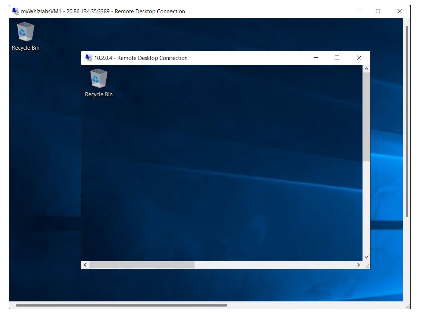Image resolution: width=427 pixels, height=319 pixels.
Task: Click the myWhizlabsVM1 window's title bar icon
Action: click(15, 11)
